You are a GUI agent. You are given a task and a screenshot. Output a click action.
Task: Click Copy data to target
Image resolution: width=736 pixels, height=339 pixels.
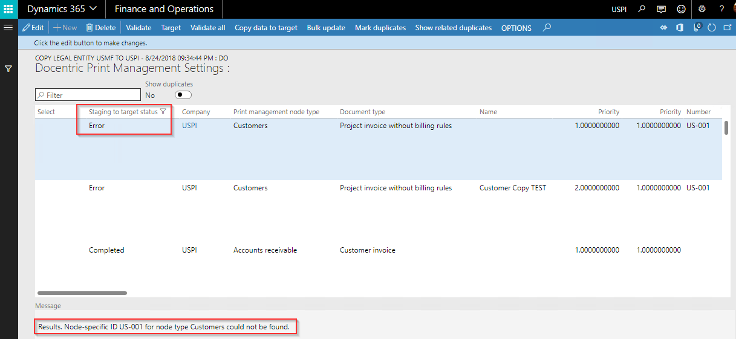pyautogui.click(x=265, y=28)
